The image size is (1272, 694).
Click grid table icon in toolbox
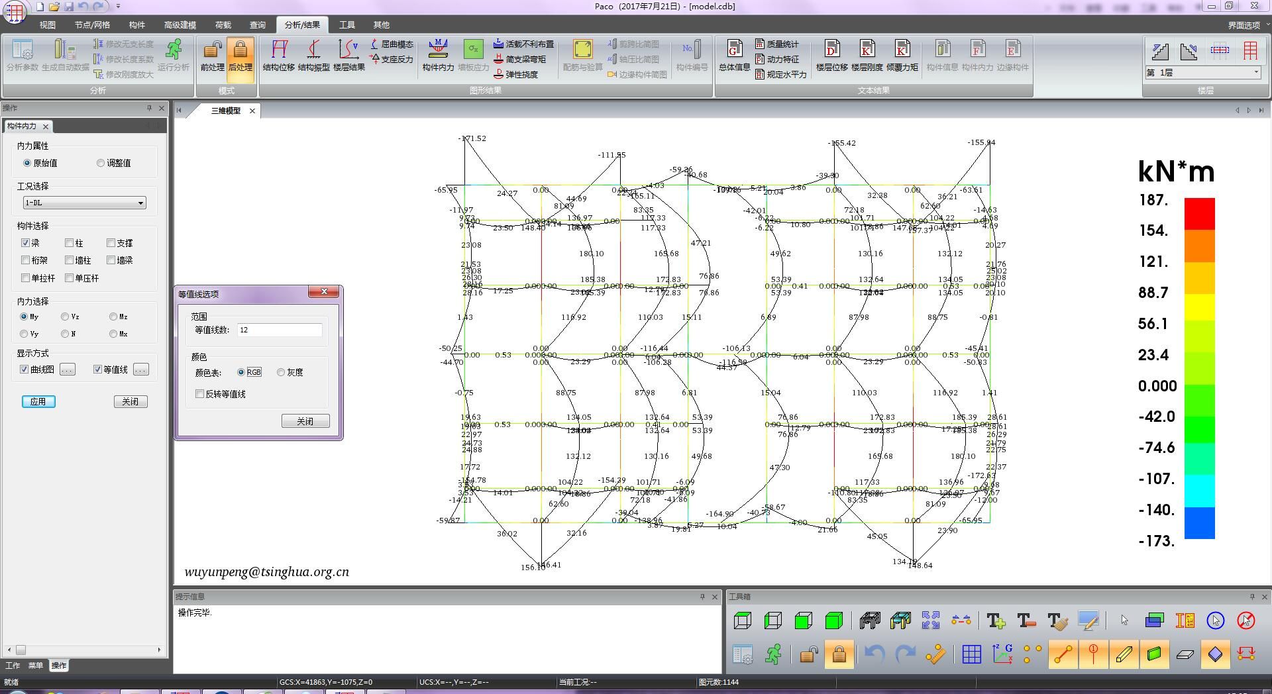[x=972, y=654]
